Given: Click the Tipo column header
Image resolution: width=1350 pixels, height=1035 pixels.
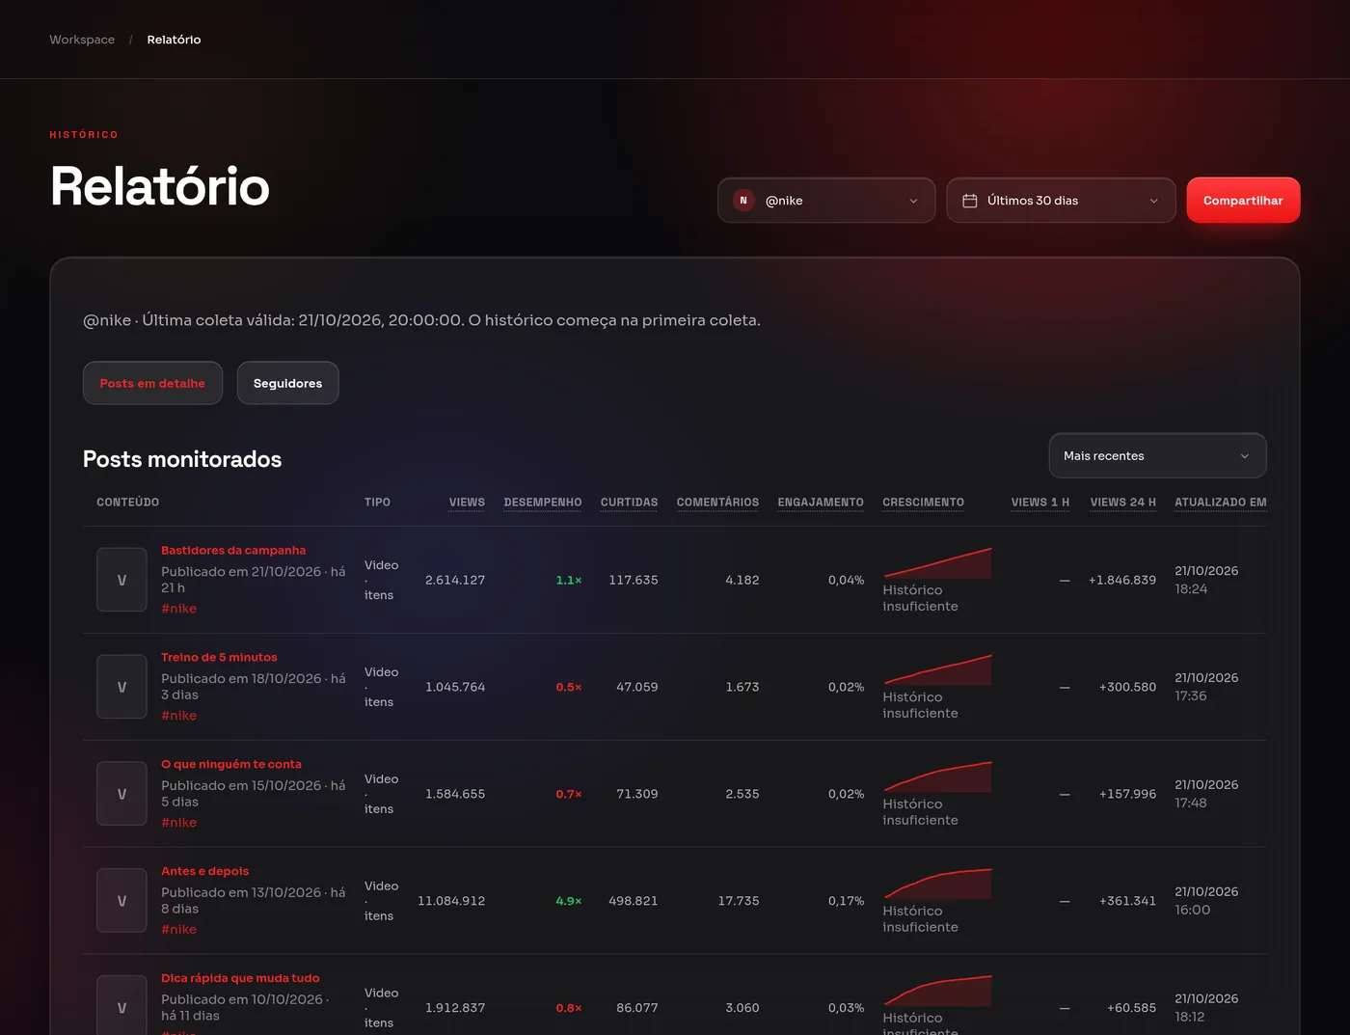Looking at the screenshot, I should click(377, 503).
